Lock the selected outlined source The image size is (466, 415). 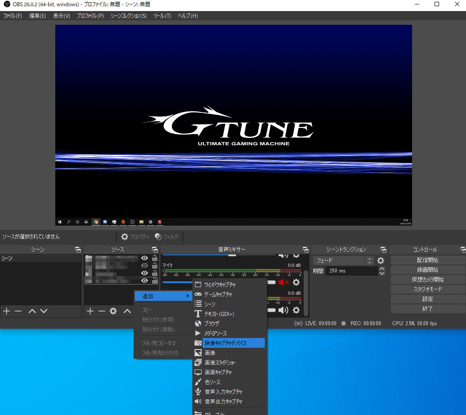click(155, 280)
